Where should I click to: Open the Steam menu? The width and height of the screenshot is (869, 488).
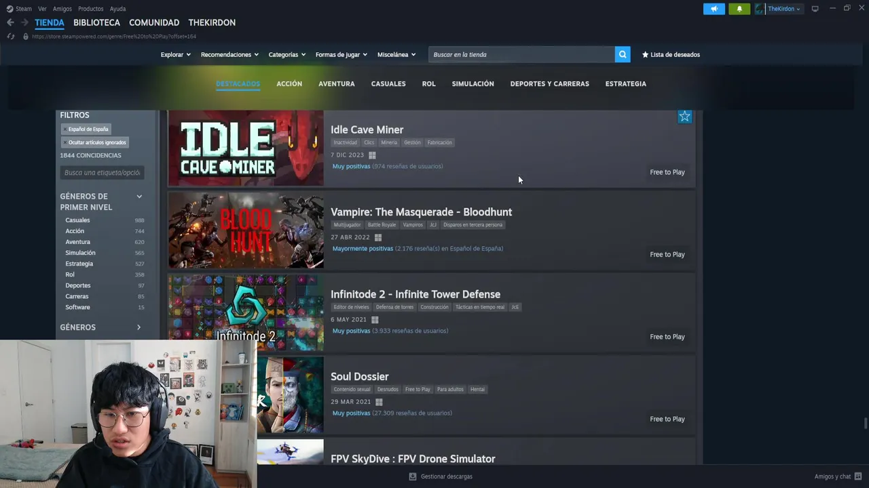tap(24, 9)
